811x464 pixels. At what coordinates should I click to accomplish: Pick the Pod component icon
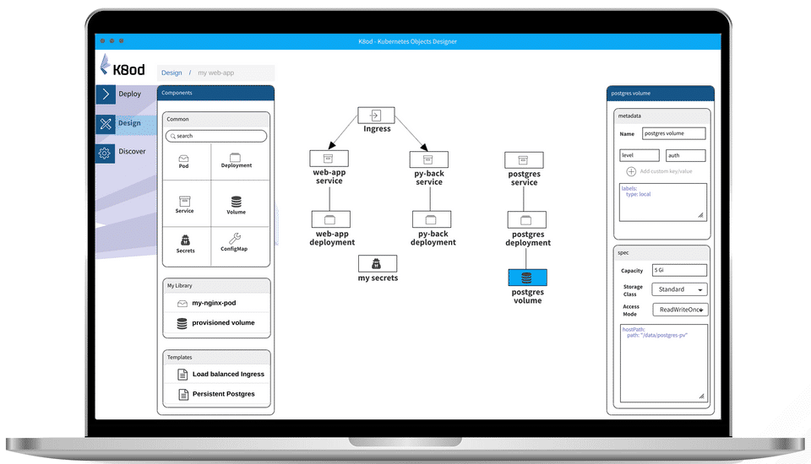[183, 159]
